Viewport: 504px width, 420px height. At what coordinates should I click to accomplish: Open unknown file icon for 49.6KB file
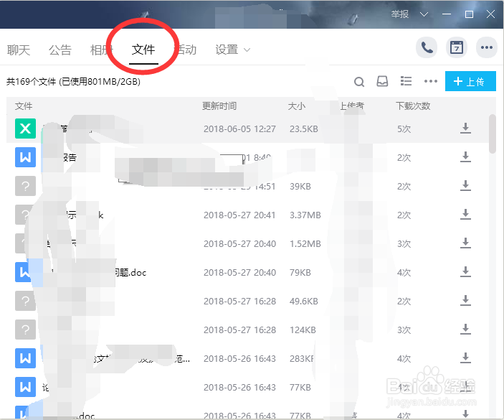tap(25, 301)
